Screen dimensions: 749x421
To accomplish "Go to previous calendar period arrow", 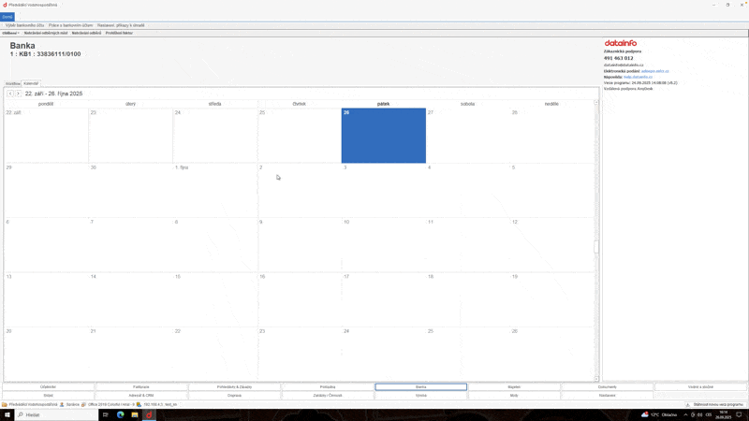I will pyautogui.click(x=10, y=94).
